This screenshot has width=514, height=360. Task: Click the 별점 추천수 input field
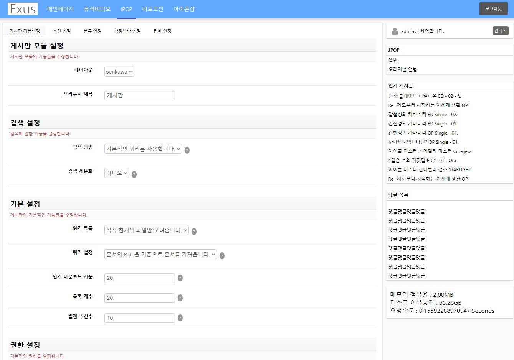(x=140, y=318)
